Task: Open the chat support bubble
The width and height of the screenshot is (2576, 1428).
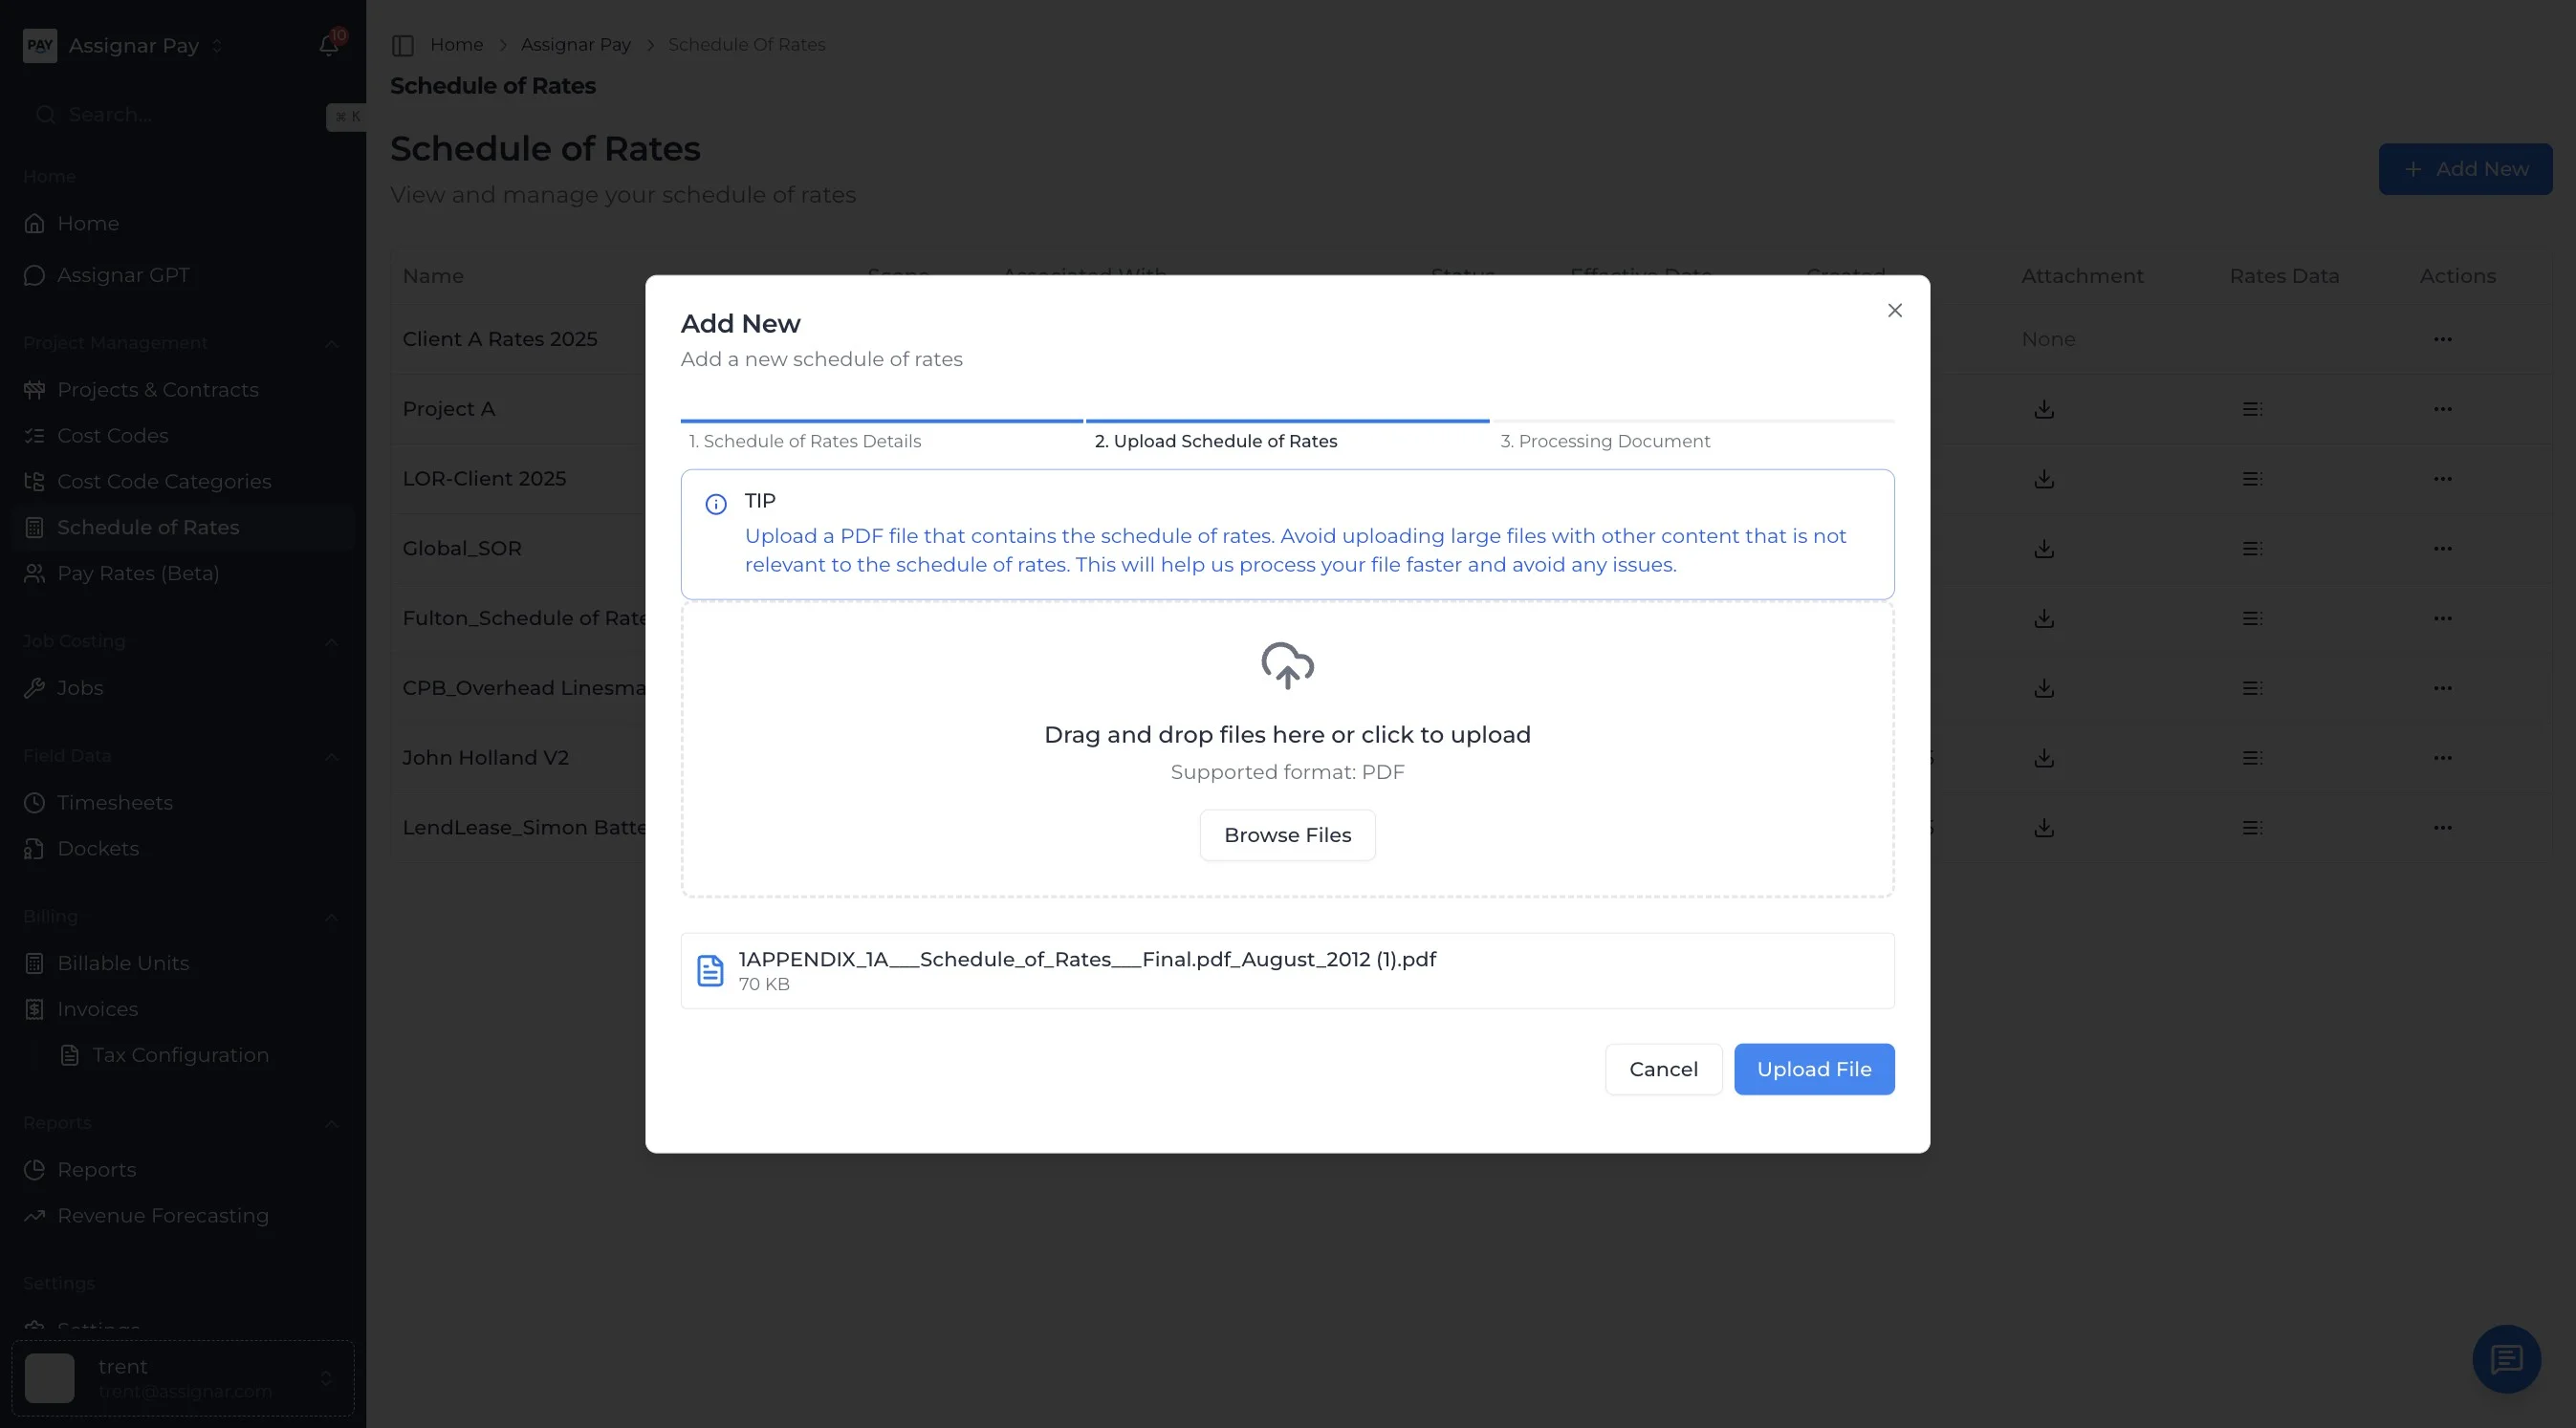Action: pyautogui.click(x=2506, y=1358)
